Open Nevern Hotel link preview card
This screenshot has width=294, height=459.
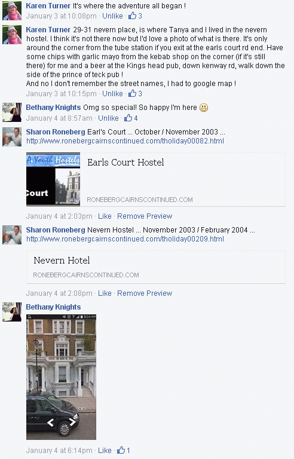(x=156, y=267)
